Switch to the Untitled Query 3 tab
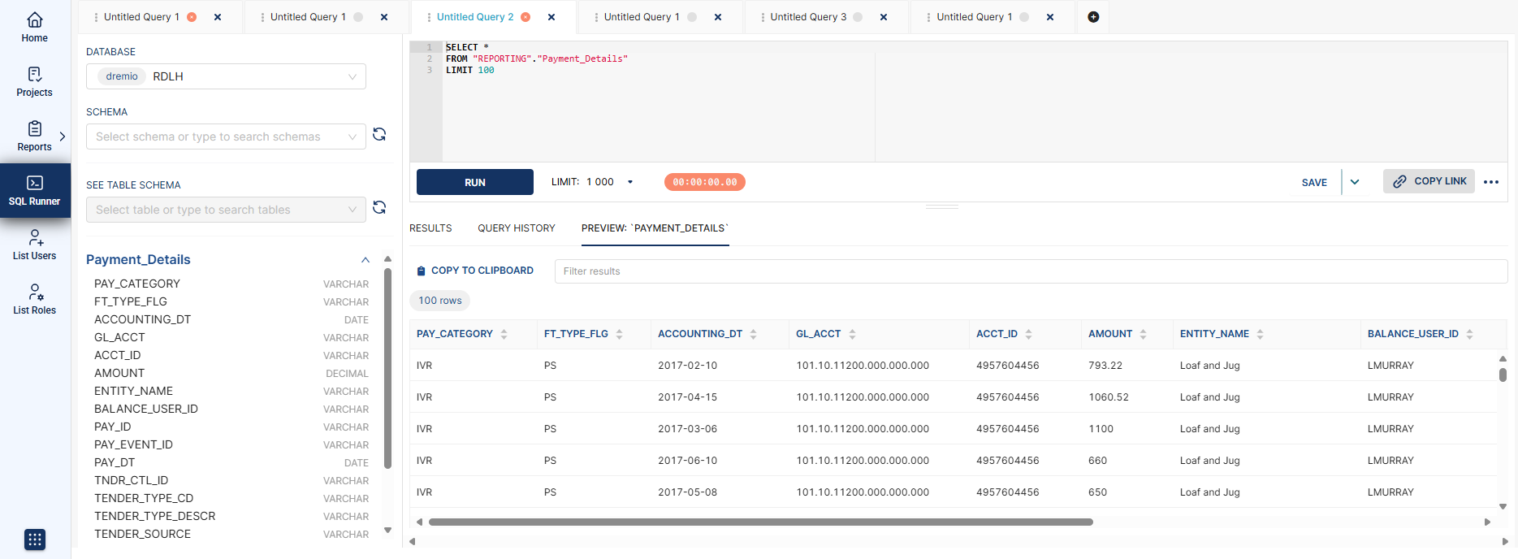This screenshot has height=559, width=1518. 807,17
